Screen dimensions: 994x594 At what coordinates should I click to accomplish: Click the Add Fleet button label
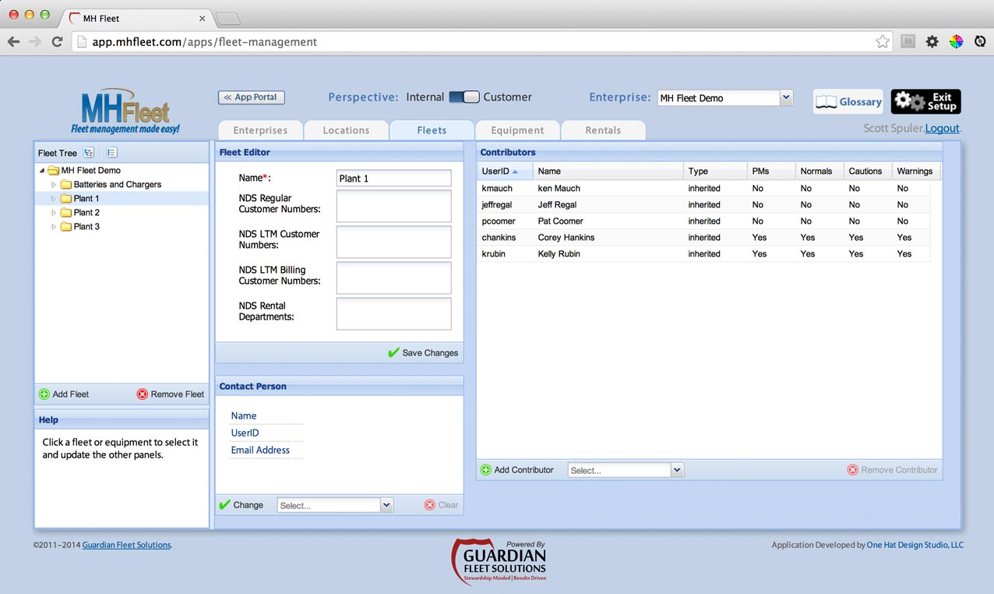[71, 394]
